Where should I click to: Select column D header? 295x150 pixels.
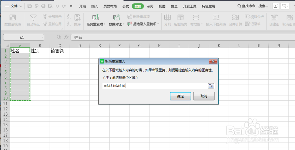pos(80,46)
